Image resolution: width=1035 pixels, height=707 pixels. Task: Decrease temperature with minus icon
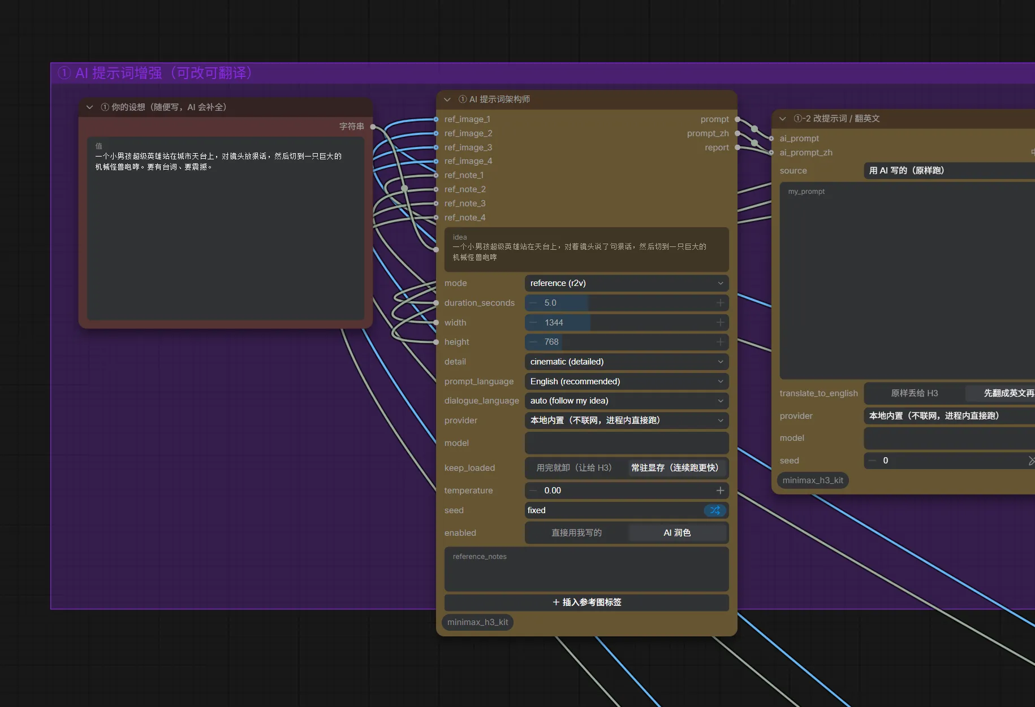[533, 491]
